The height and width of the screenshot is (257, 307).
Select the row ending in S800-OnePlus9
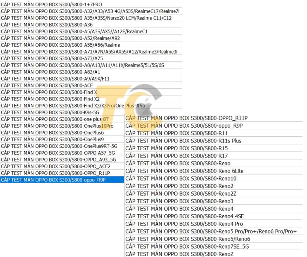pyautogui.click(x=62, y=139)
